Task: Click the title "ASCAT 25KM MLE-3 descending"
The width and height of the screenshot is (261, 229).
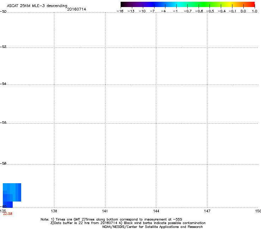Action: coord(37,6)
